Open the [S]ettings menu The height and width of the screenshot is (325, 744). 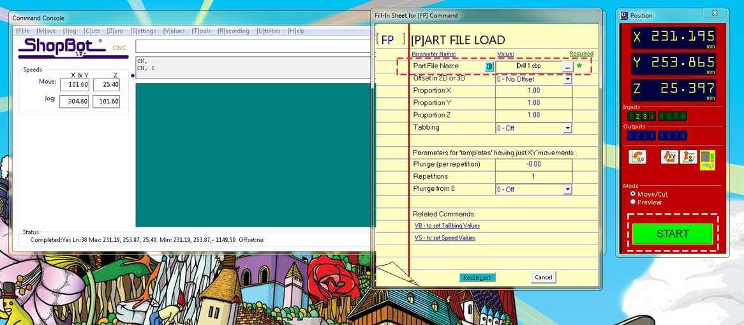[x=143, y=31]
